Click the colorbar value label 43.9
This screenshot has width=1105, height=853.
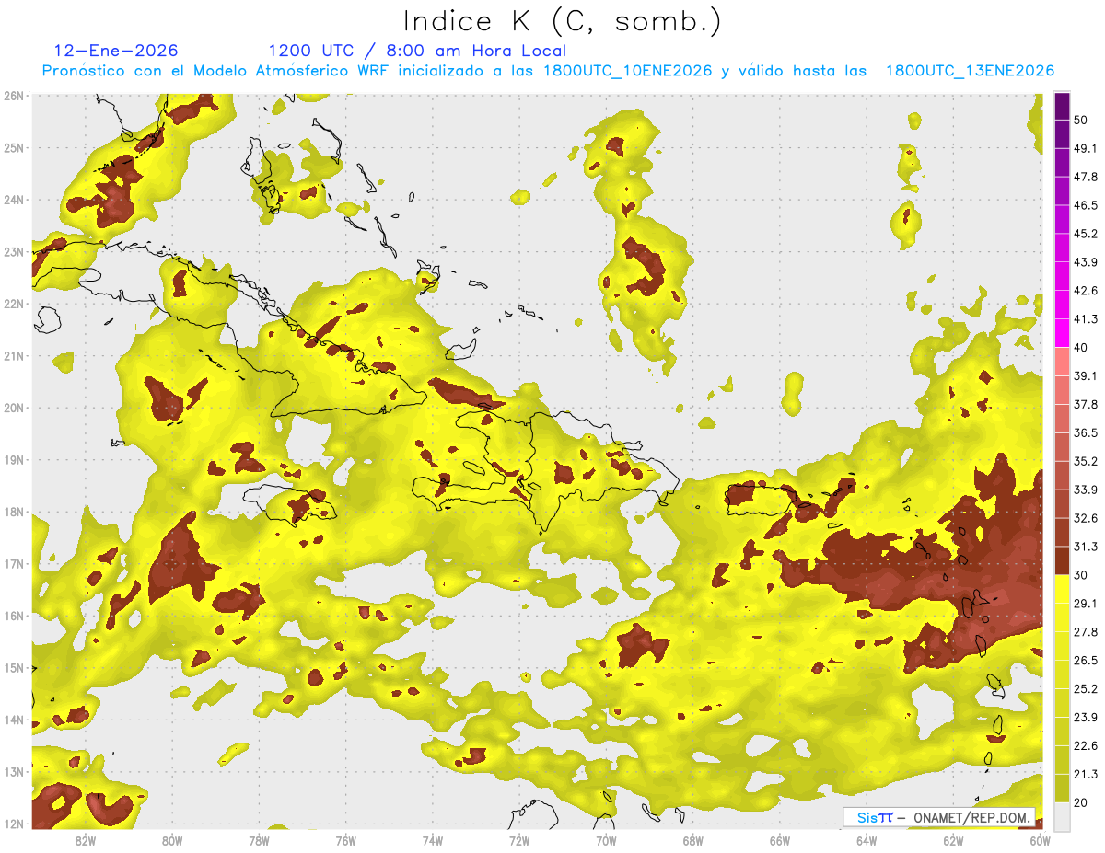coord(1086,261)
